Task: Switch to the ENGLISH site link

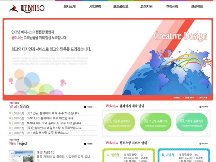Action: pyautogui.click(x=203, y=98)
